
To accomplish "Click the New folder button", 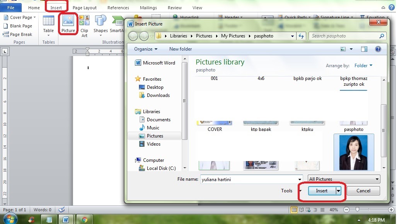I will point(181,49).
